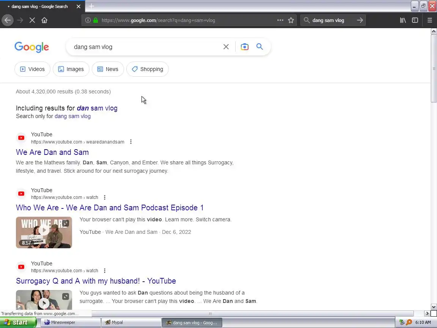This screenshot has width=437, height=328.
Task: Click the orange magnifier tray icon
Action: (x=409, y=322)
